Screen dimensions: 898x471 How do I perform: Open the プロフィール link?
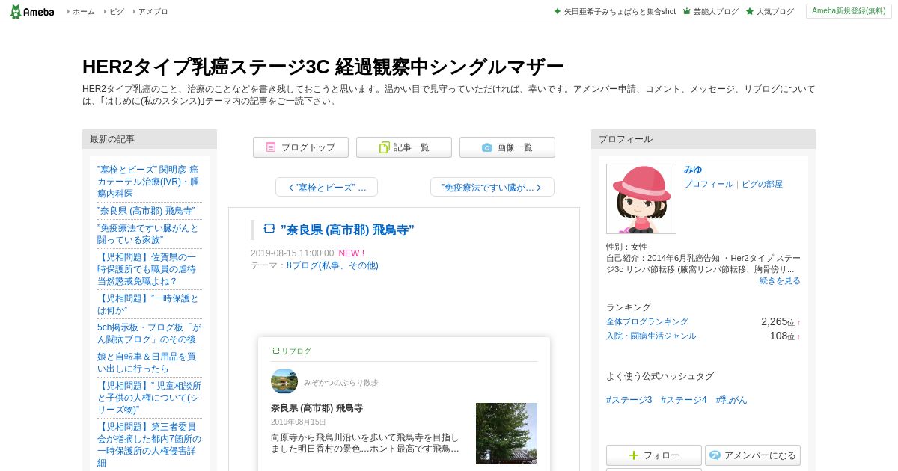coord(709,184)
